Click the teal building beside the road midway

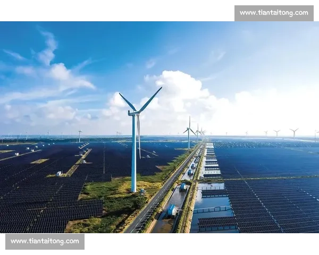(183, 186)
